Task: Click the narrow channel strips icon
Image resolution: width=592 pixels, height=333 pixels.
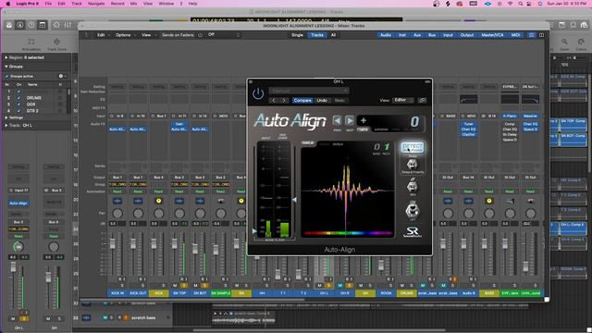Action: tap(532, 35)
